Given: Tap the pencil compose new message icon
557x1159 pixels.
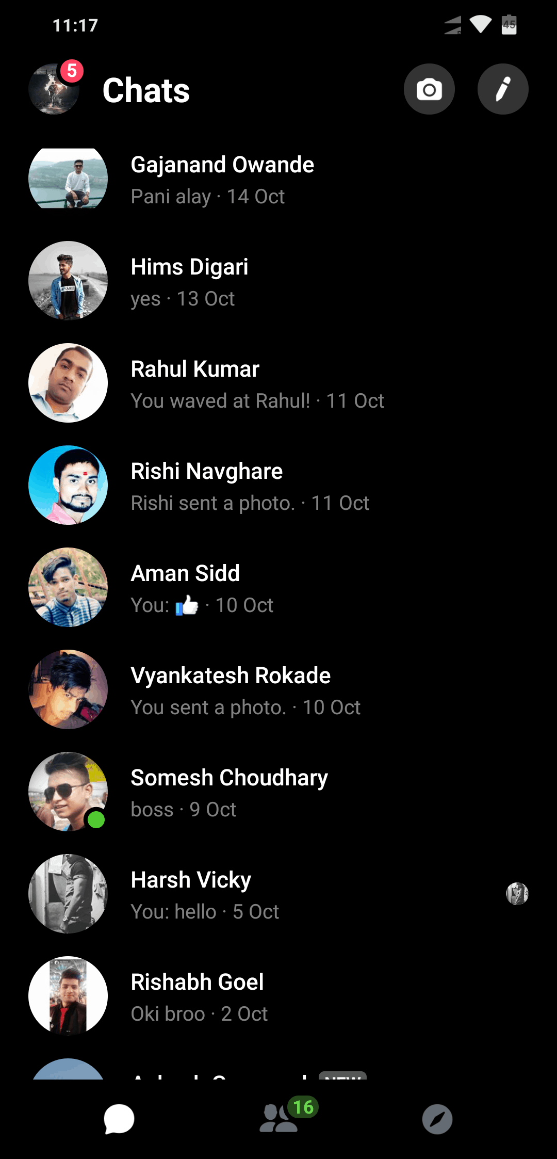Looking at the screenshot, I should point(503,89).
